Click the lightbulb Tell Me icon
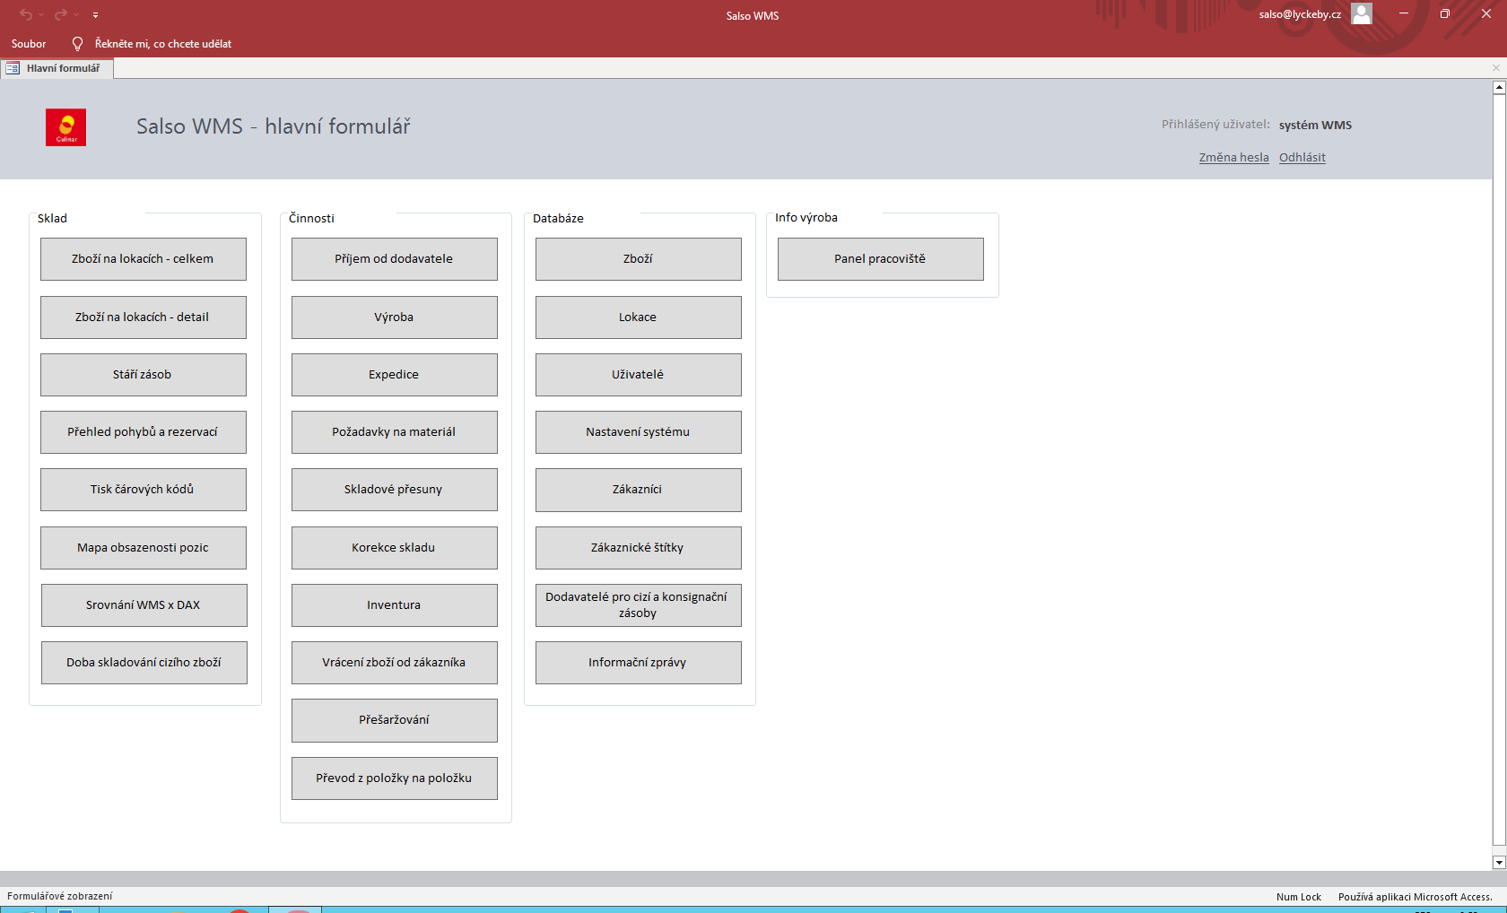Viewport: 1507px width, 913px height. (77, 44)
